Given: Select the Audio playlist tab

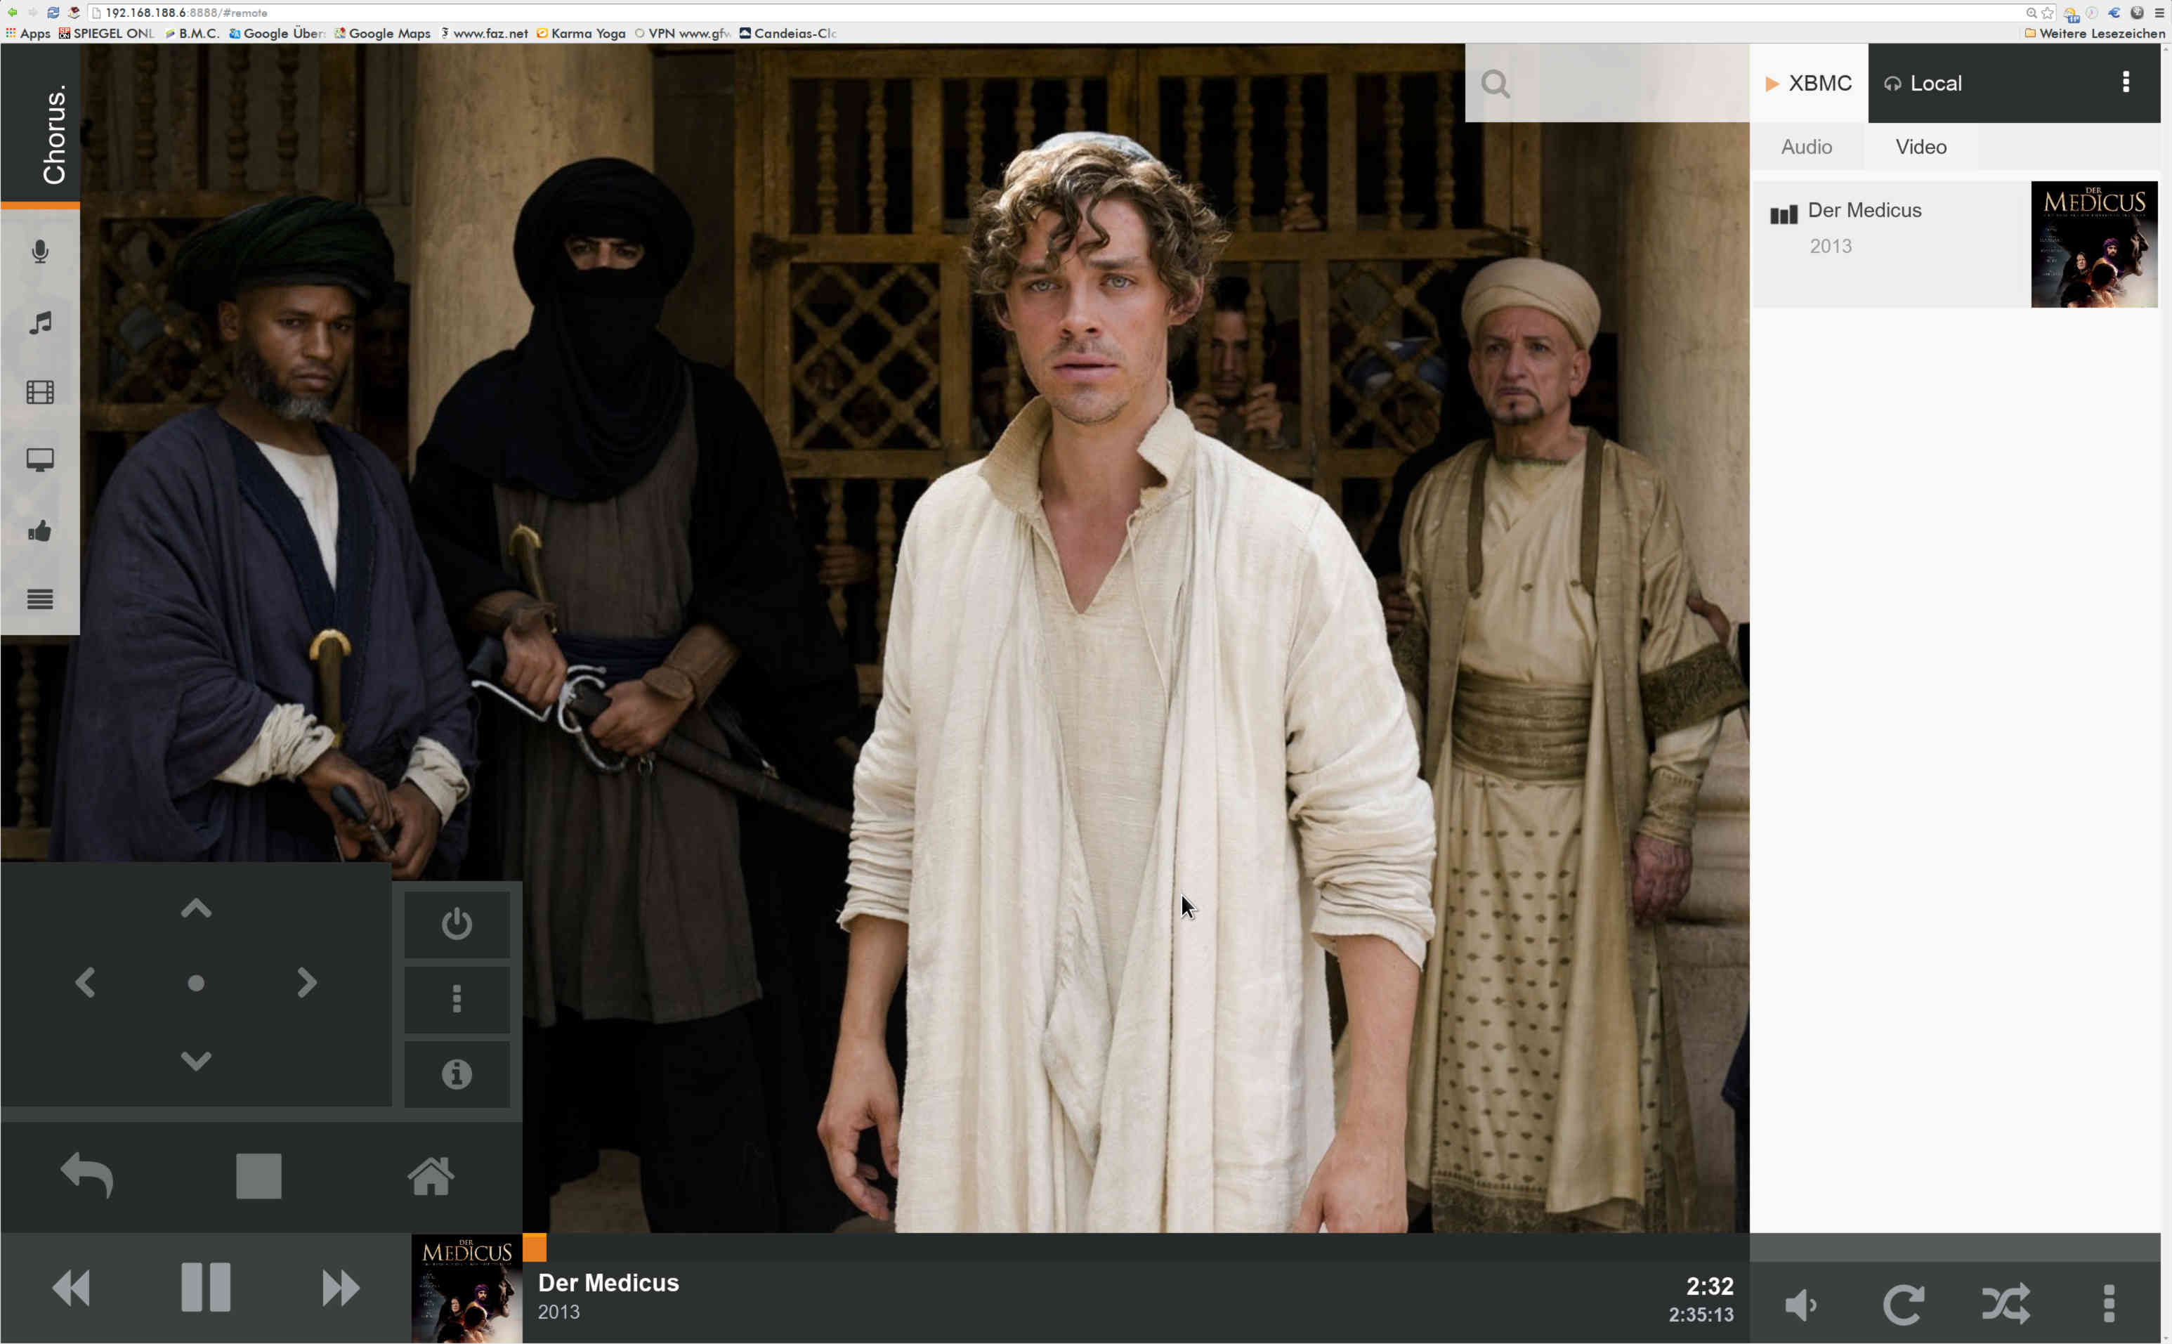Looking at the screenshot, I should [x=1807, y=147].
